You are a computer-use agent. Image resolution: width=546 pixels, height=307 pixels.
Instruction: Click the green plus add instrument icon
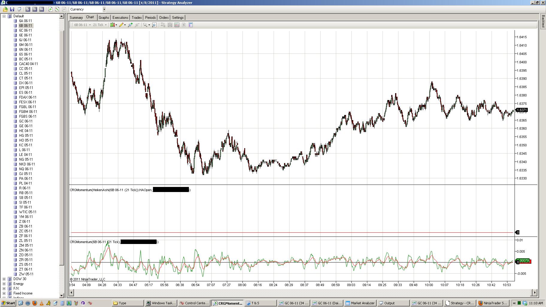pyautogui.click(x=50, y=9)
